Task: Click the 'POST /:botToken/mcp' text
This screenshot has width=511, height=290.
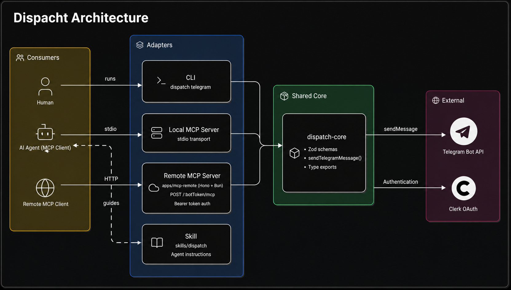Action: (x=192, y=195)
